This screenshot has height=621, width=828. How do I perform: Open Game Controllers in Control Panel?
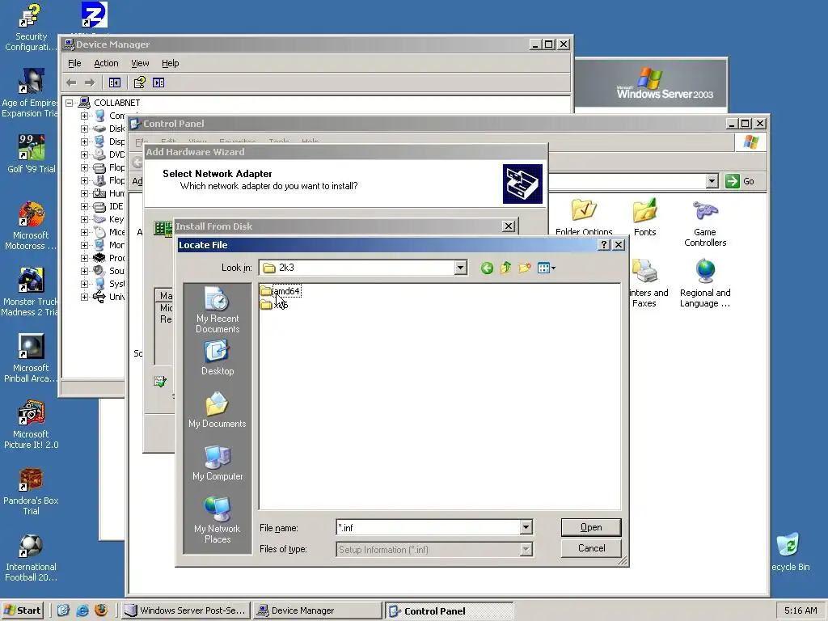pyautogui.click(x=705, y=223)
